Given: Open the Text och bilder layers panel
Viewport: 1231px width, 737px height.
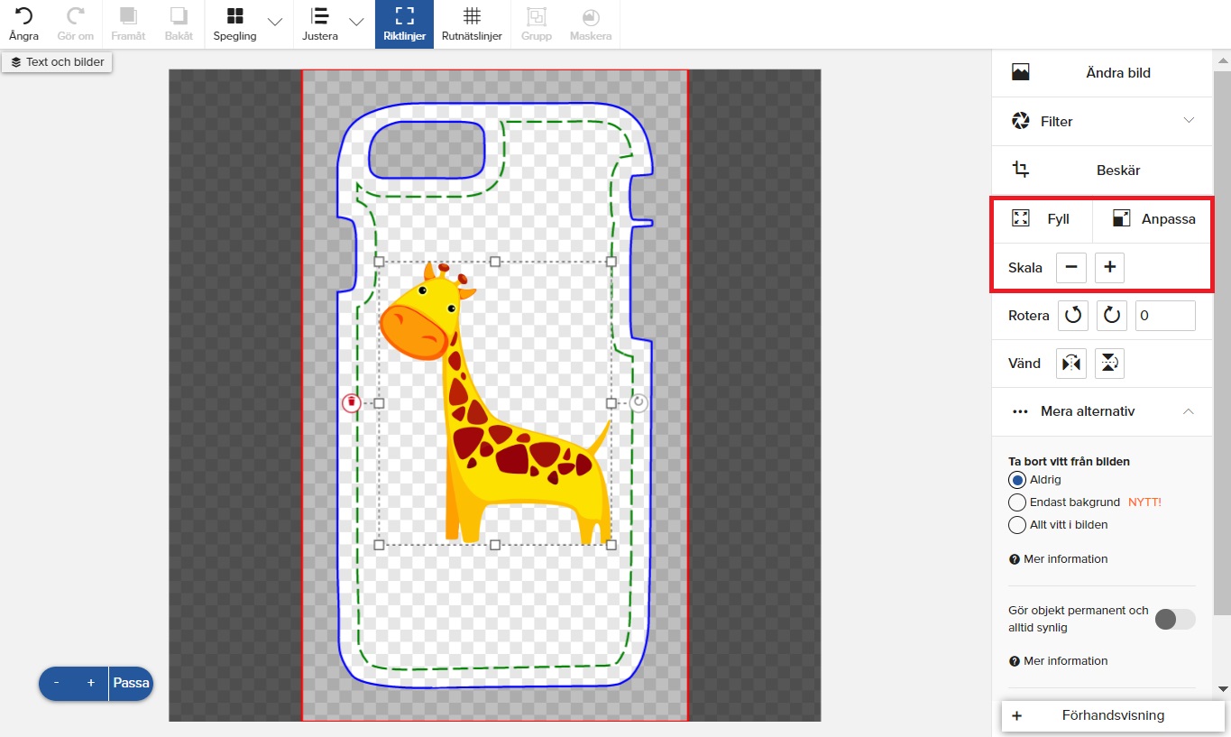Looking at the screenshot, I should (x=57, y=62).
